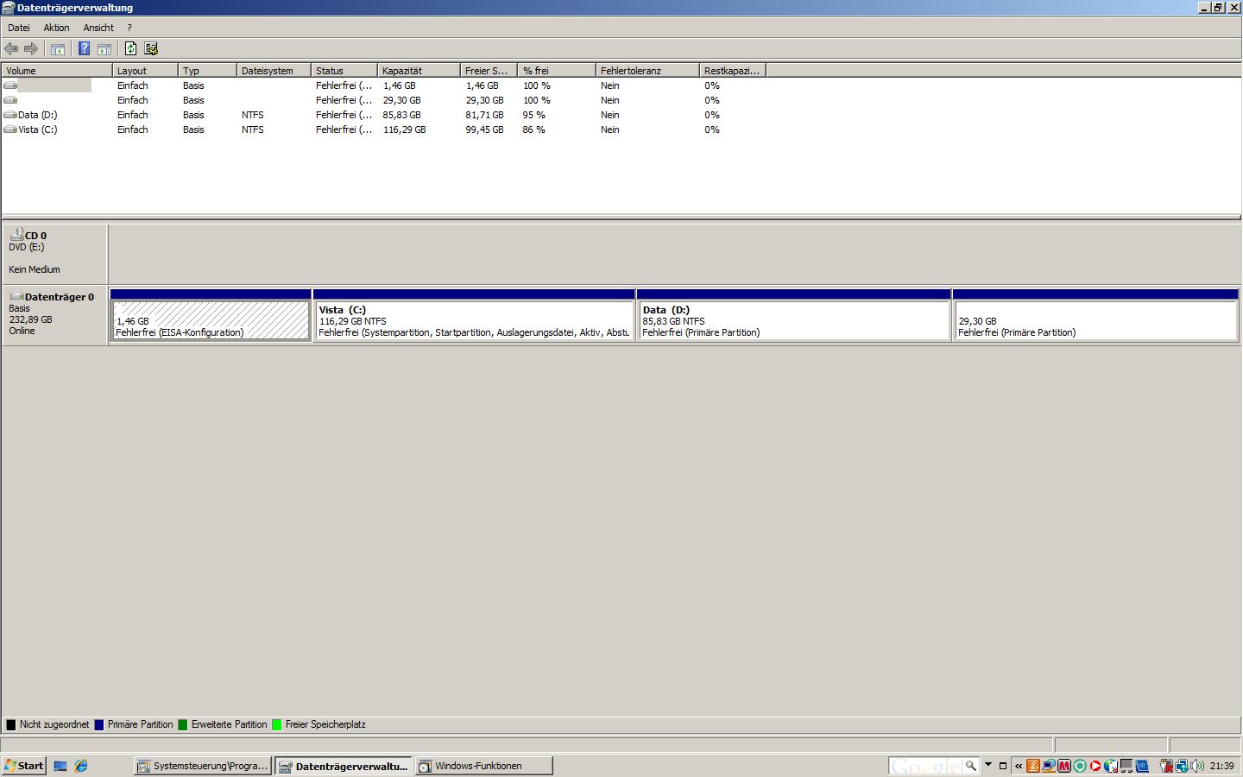
Task: Click the red M tray icon
Action: [1063, 766]
